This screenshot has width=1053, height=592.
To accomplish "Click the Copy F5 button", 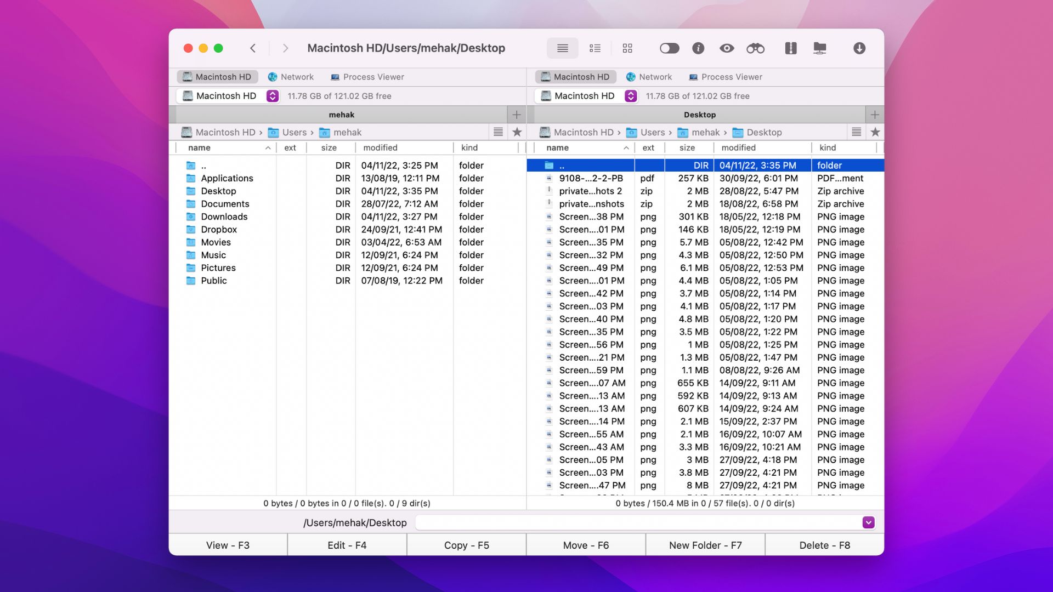I will [x=467, y=544].
